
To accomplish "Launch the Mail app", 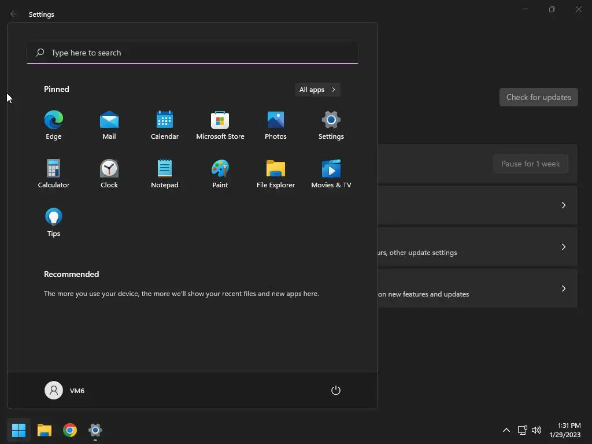I will pos(109,125).
